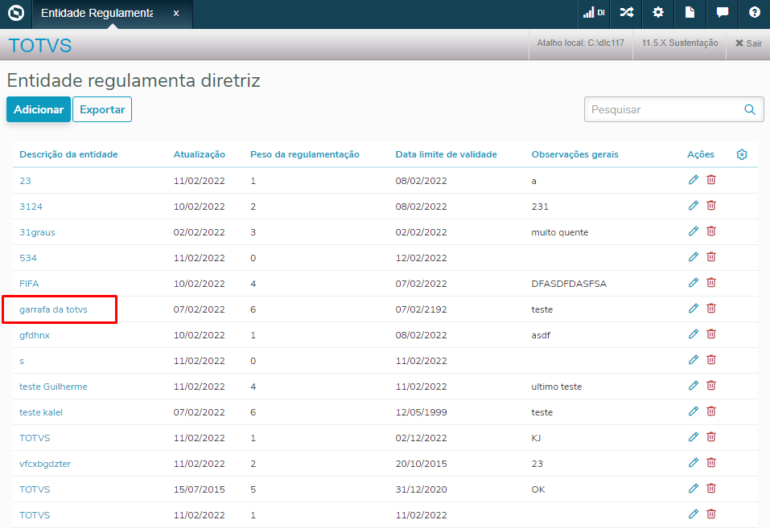Screen dimensions: 770x528
Task: Delete the entity named 23
Action: [711, 179]
